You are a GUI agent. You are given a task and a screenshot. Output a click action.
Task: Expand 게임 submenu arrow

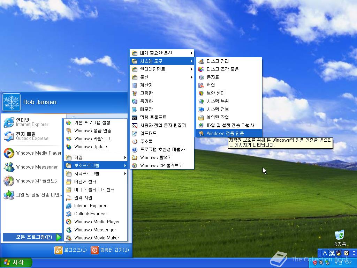pos(125,157)
